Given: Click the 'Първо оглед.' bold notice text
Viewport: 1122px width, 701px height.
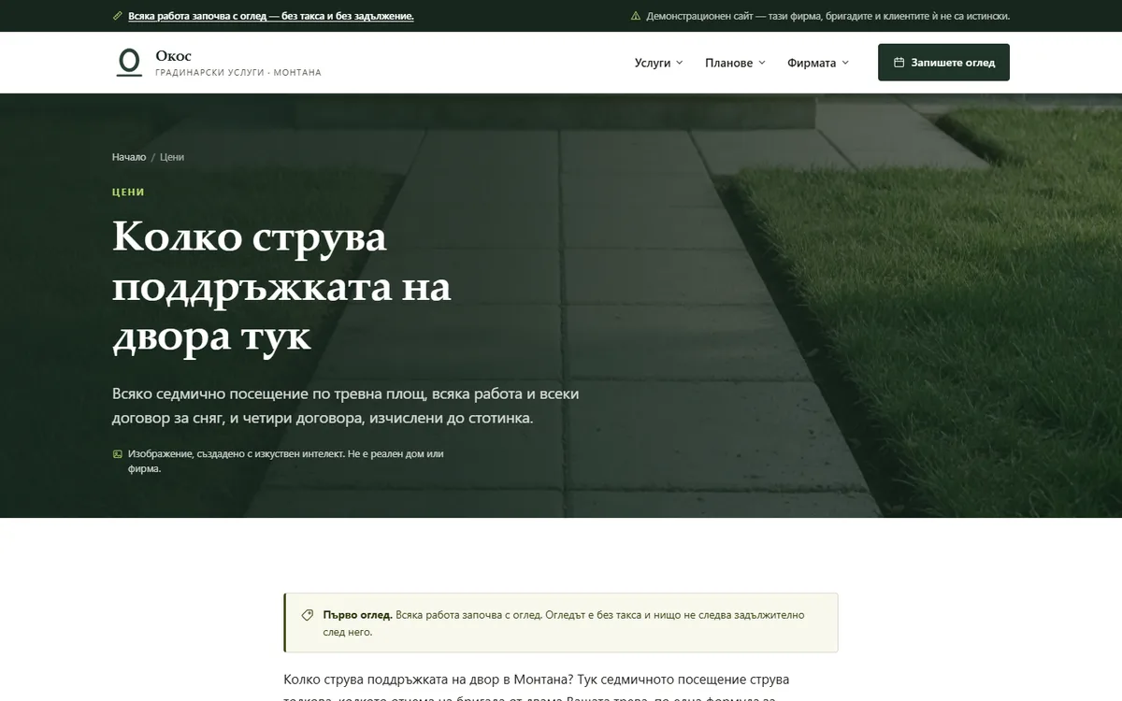Looking at the screenshot, I should coord(357,615).
